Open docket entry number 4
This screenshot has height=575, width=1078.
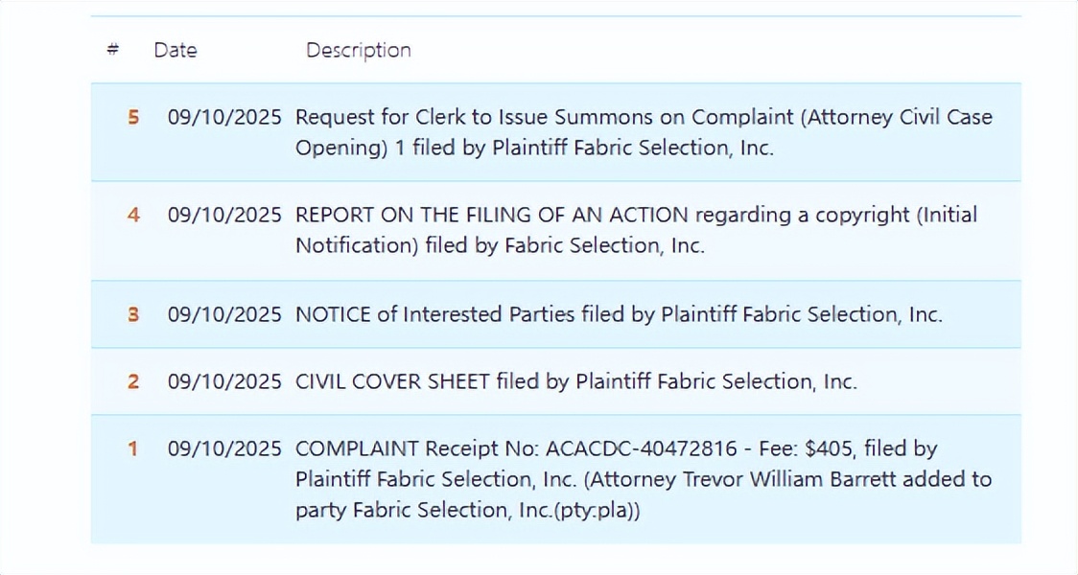pyautogui.click(x=133, y=215)
